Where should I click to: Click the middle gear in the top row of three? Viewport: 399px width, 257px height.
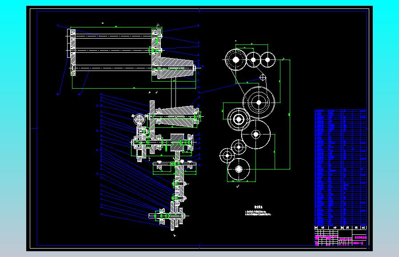pyautogui.click(x=253, y=60)
